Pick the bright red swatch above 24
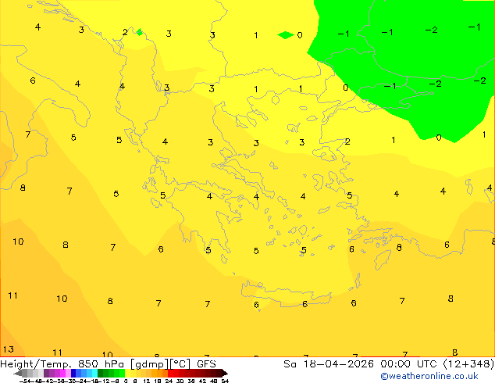 (170, 373)
